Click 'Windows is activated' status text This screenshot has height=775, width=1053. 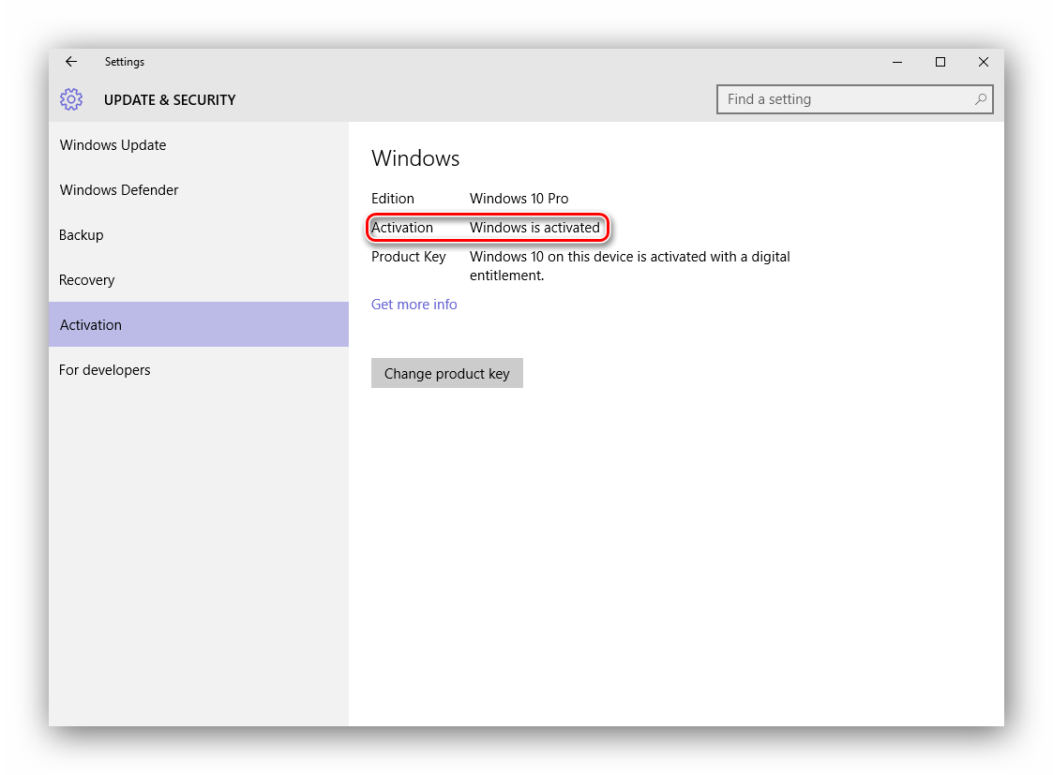tap(534, 228)
